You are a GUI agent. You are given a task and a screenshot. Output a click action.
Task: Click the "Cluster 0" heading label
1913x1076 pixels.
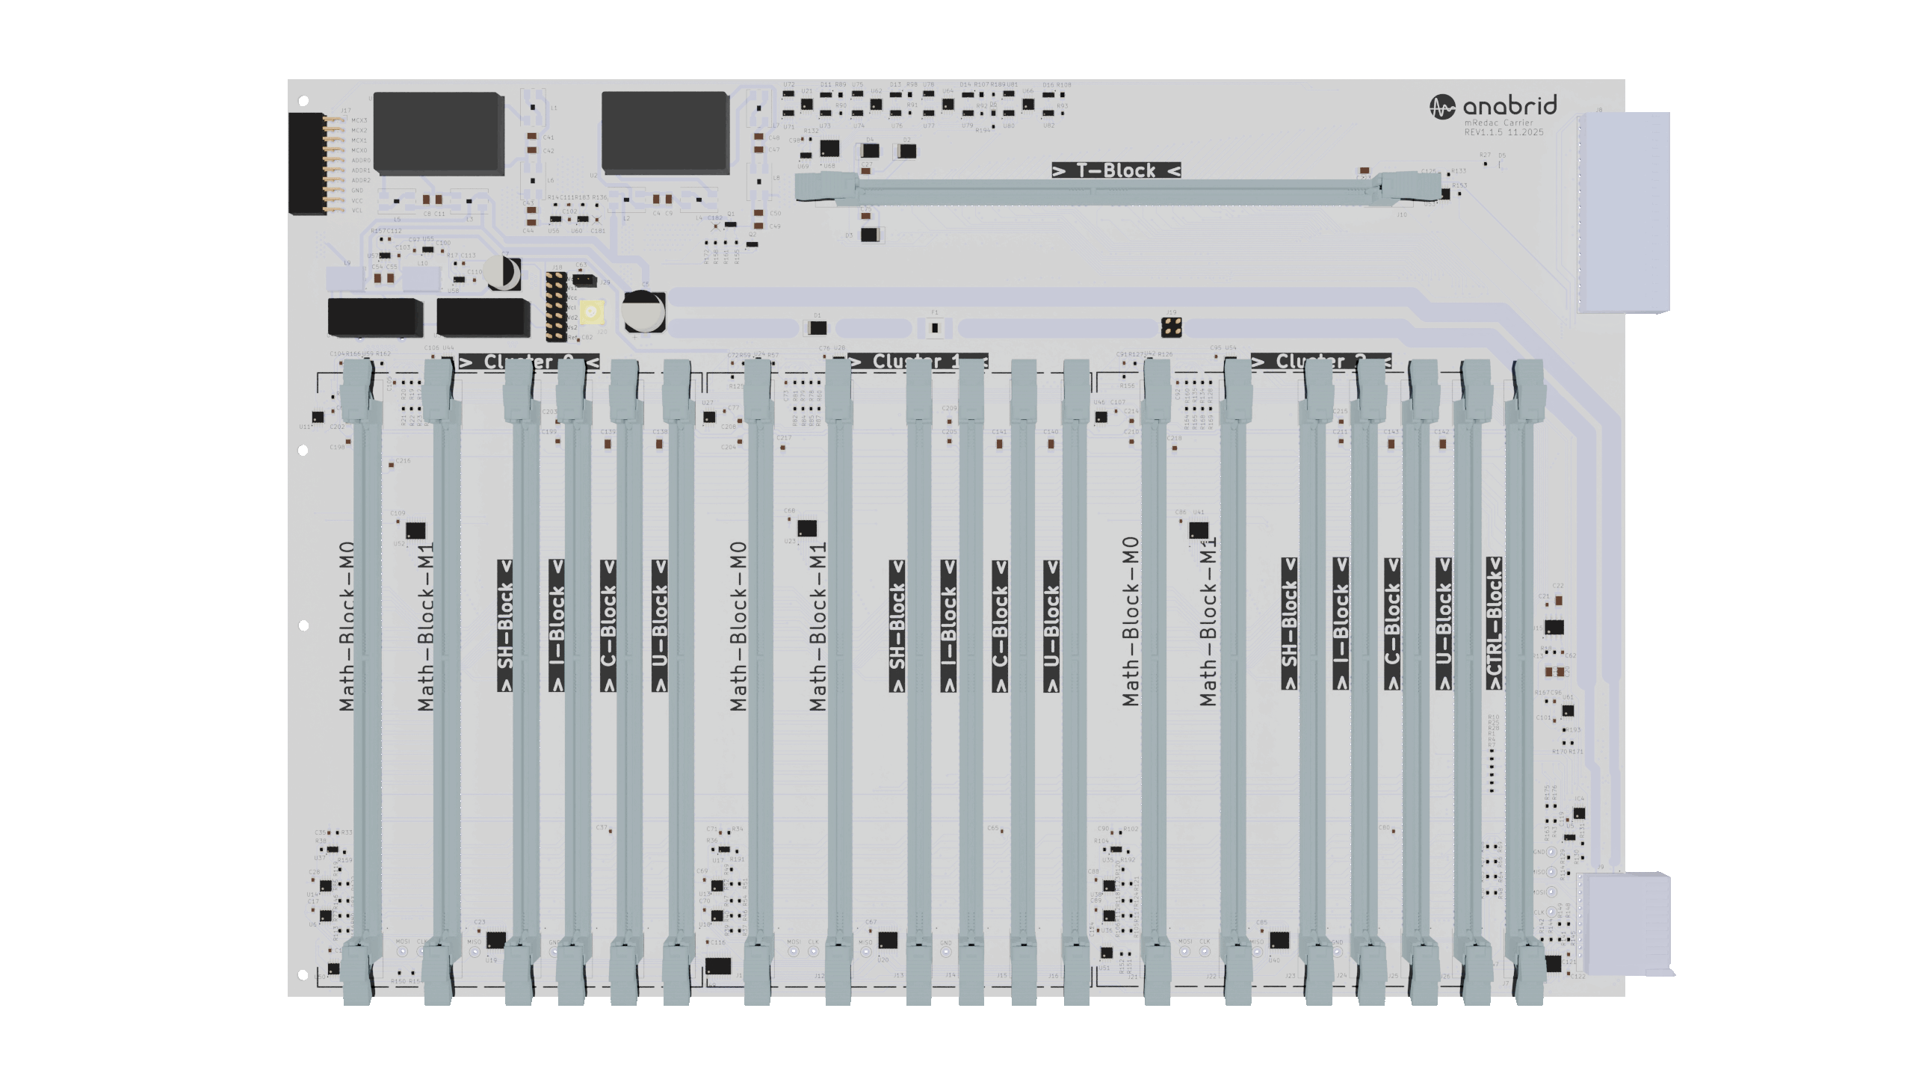point(528,362)
